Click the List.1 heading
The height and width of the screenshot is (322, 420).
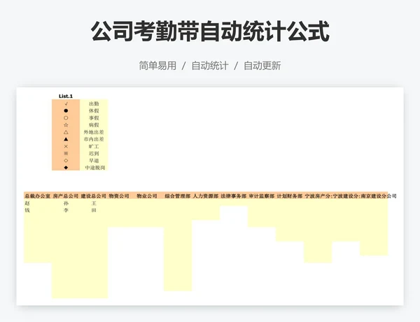tap(66, 96)
